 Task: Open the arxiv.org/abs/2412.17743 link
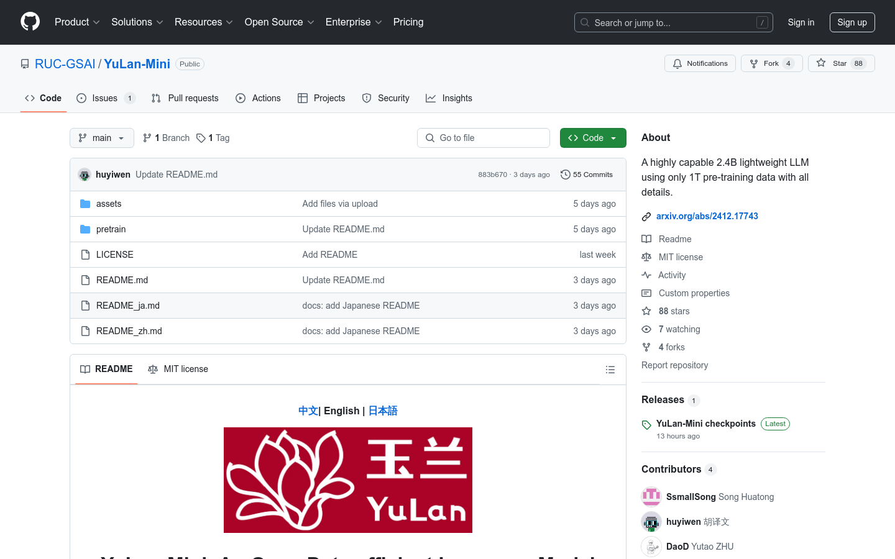707,216
